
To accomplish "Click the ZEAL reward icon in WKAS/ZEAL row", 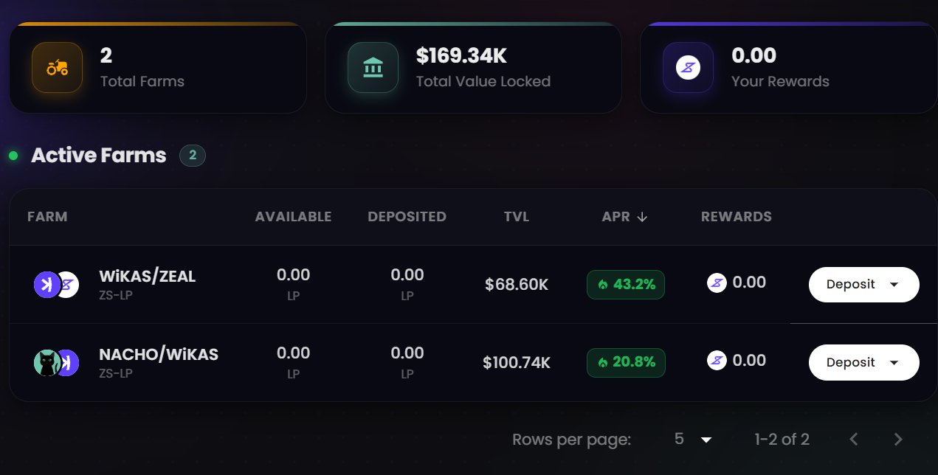I will (x=717, y=282).
